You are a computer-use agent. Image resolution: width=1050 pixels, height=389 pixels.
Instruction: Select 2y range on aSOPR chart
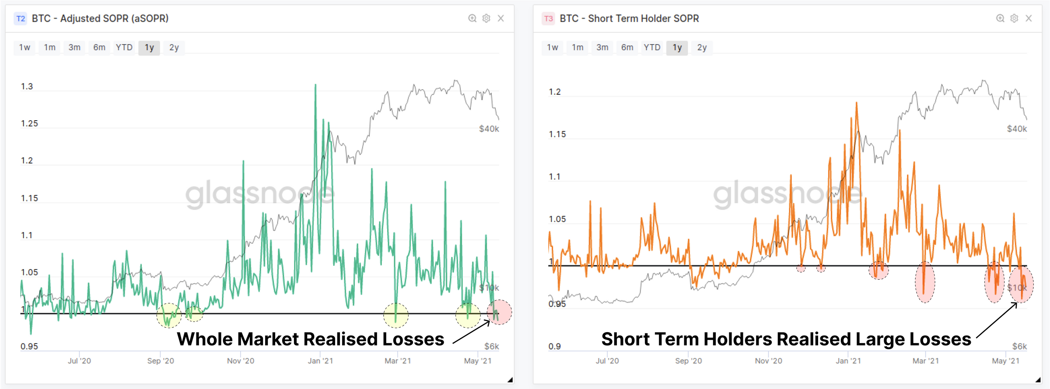(174, 47)
